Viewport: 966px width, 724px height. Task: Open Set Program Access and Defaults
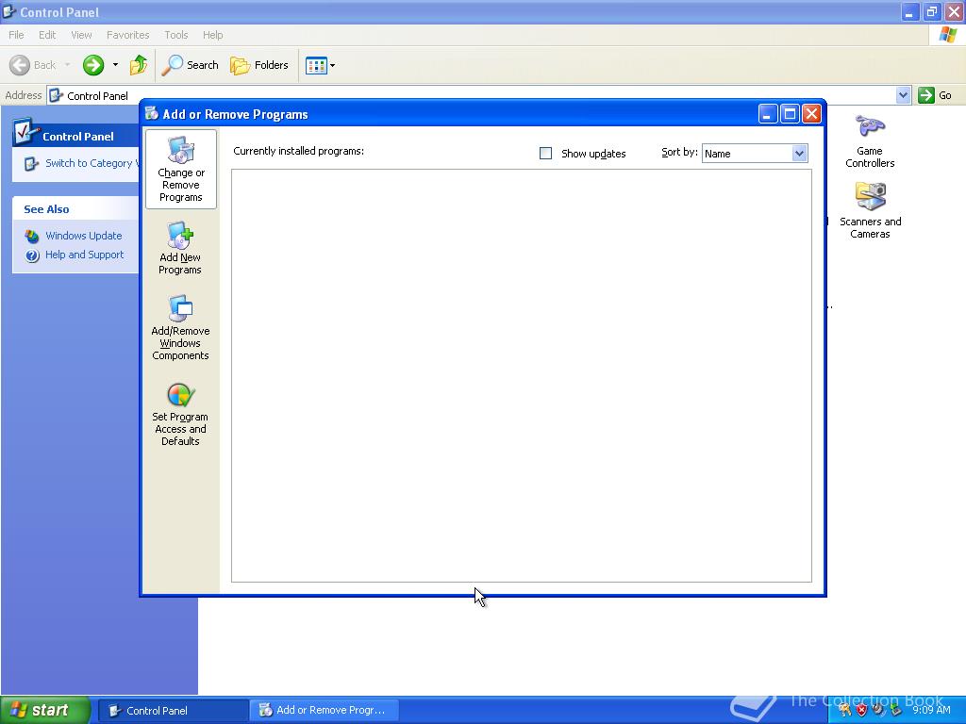(180, 415)
